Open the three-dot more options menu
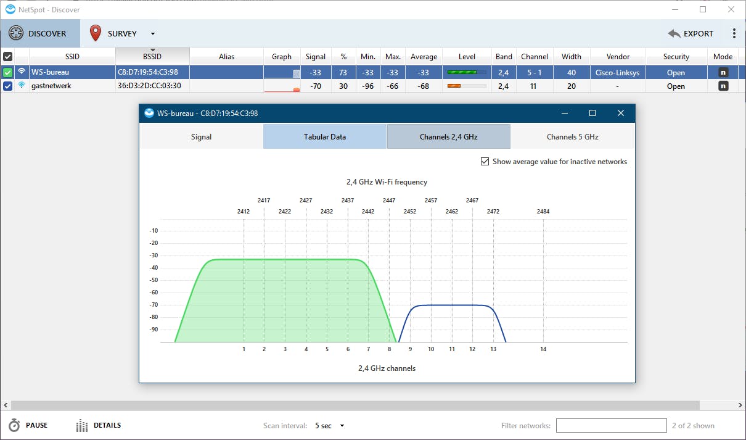Image resolution: width=746 pixels, height=440 pixels. pos(734,34)
